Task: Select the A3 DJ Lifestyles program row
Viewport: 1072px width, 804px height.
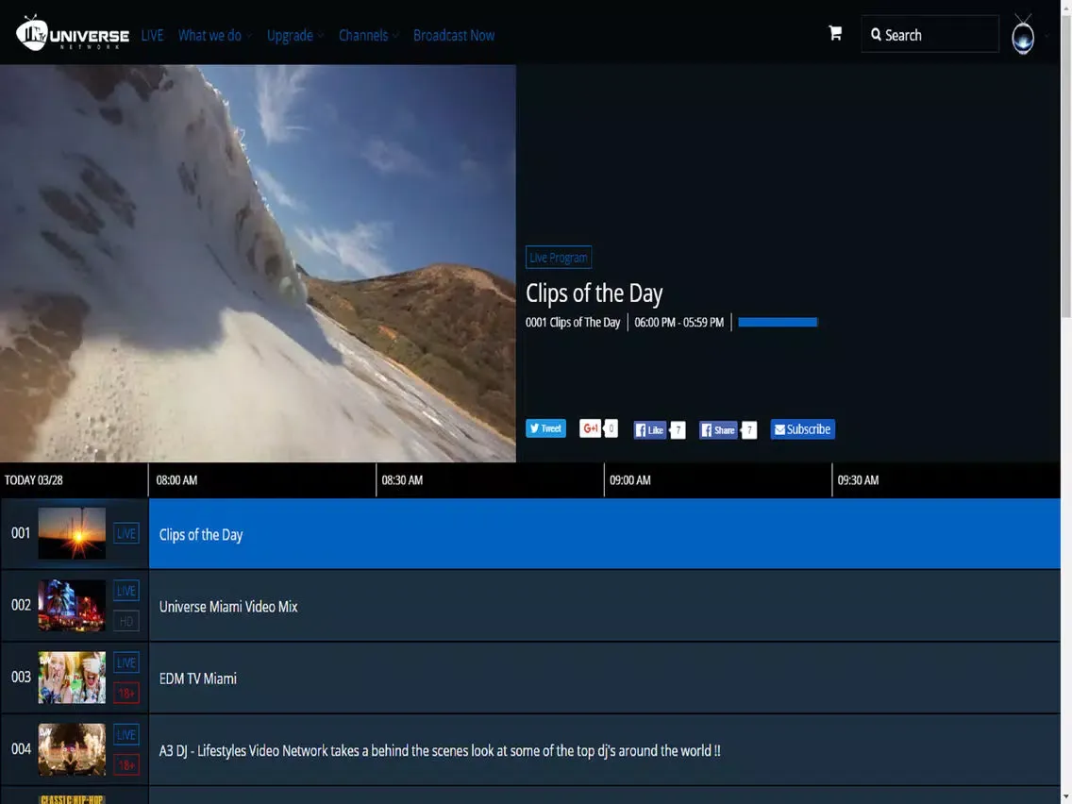Action: coord(604,750)
